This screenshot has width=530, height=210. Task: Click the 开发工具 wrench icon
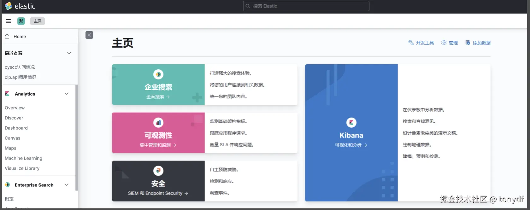pos(411,43)
